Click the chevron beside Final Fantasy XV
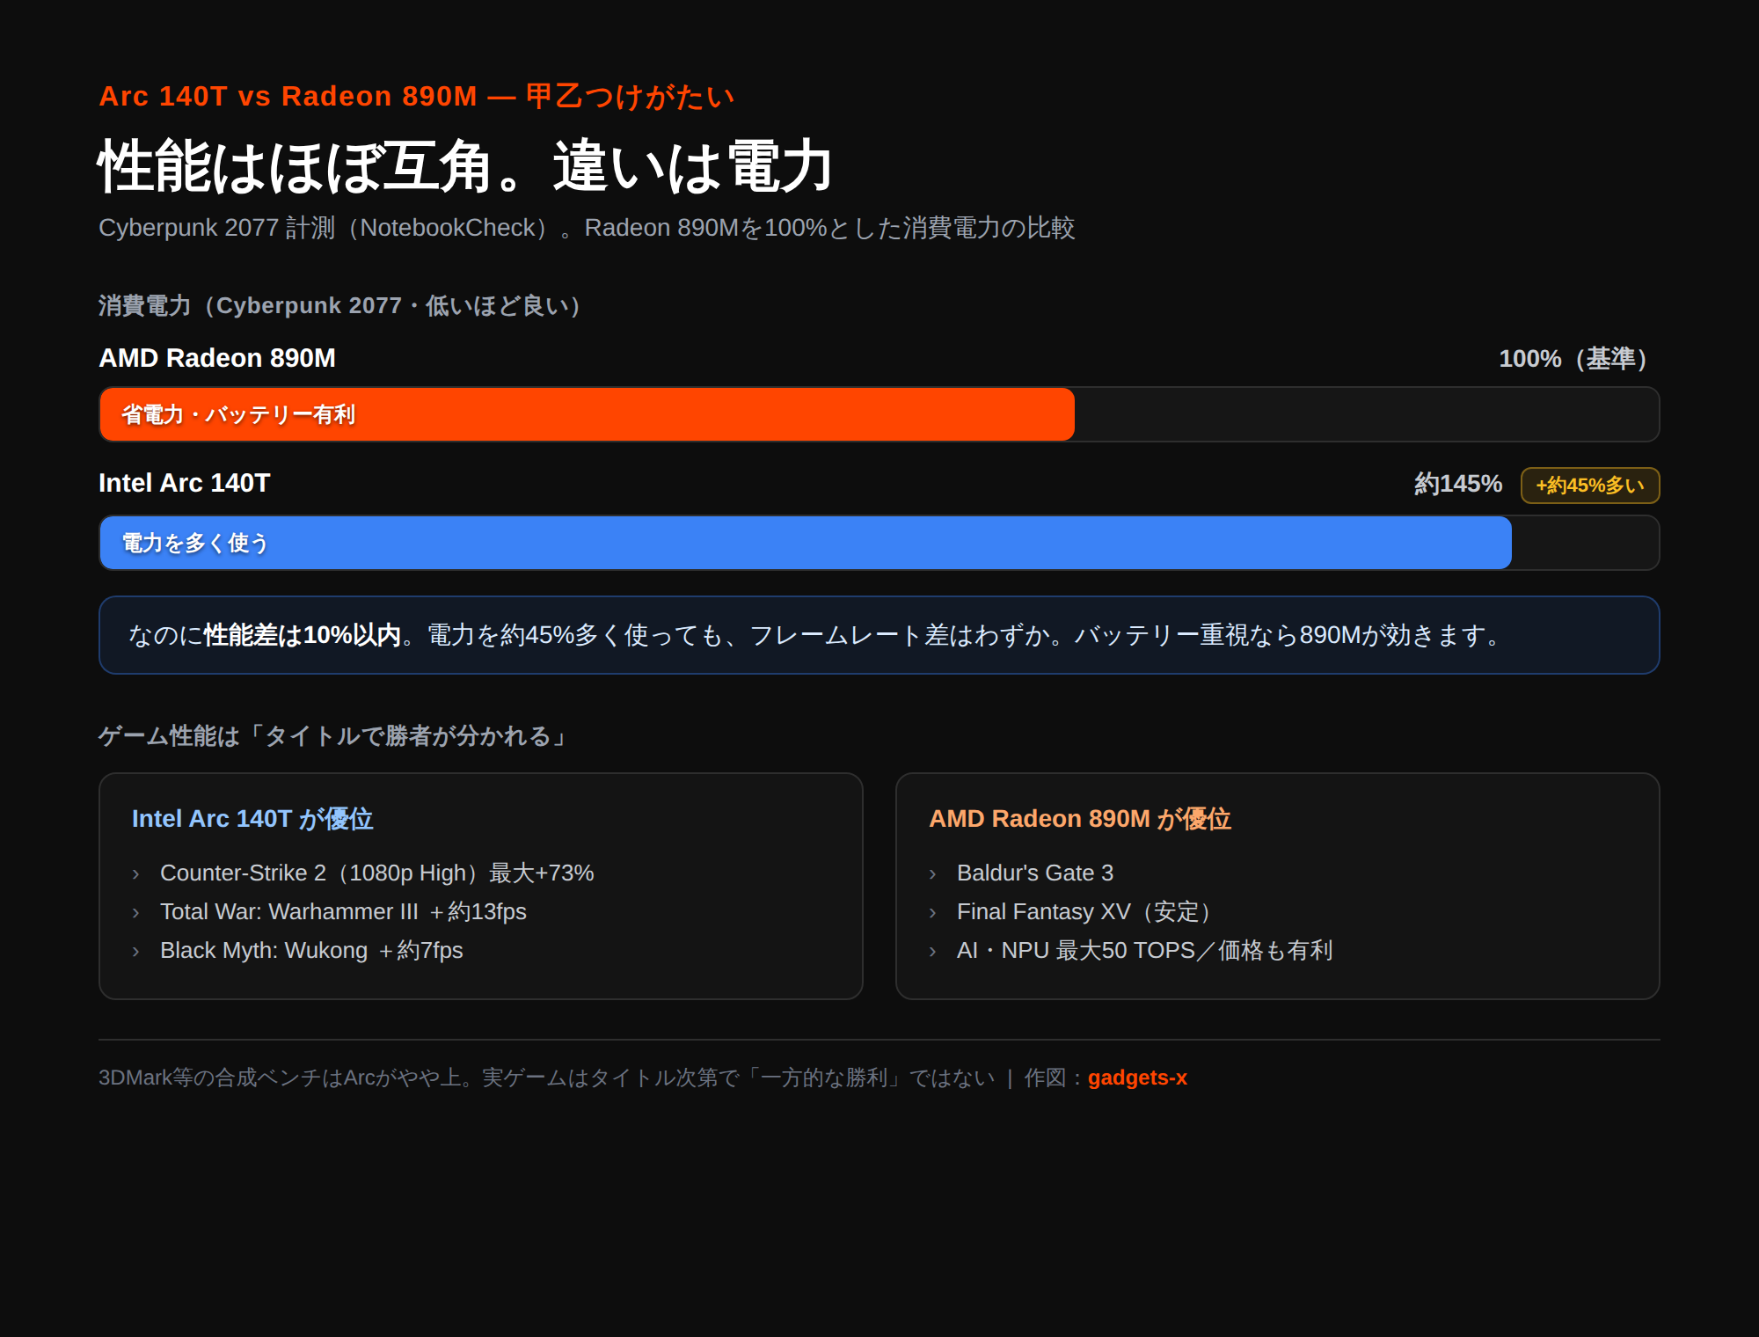This screenshot has height=1337, width=1759. tap(932, 913)
